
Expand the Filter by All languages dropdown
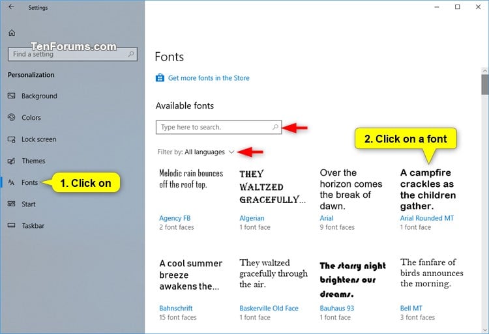click(x=196, y=152)
